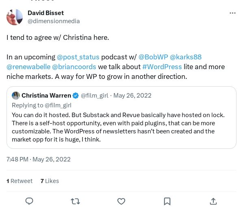Open the @post_status mention link
Image resolution: width=243 pixels, height=207 pixels.
coord(78,57)
